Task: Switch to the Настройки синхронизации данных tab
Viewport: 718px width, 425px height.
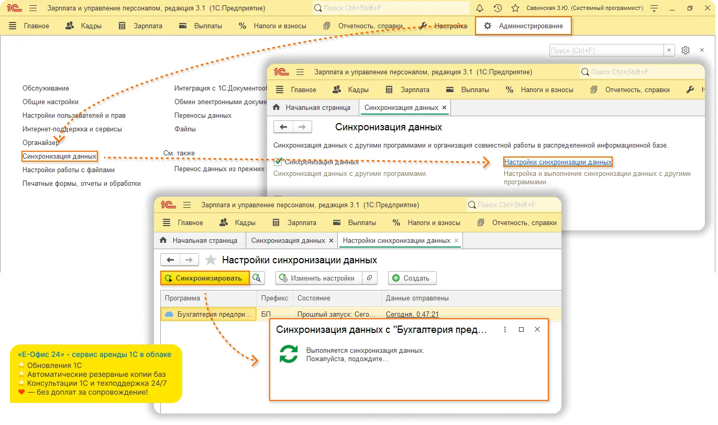Action: 396,241
